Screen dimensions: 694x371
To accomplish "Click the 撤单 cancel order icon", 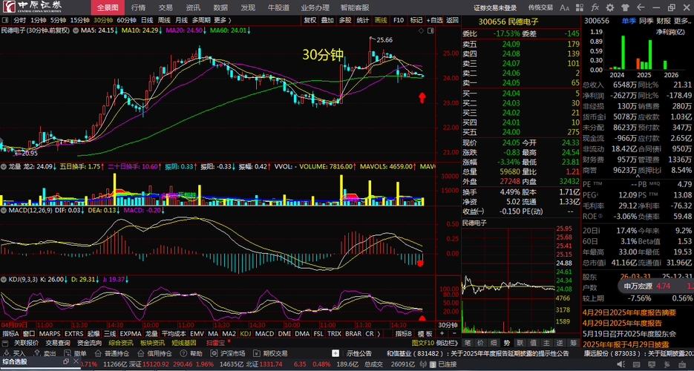I will (68, 353).
